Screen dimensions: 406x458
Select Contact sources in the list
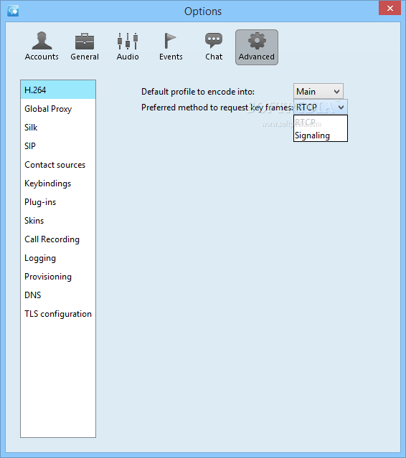pyautogui.click(x=58, y=165)
